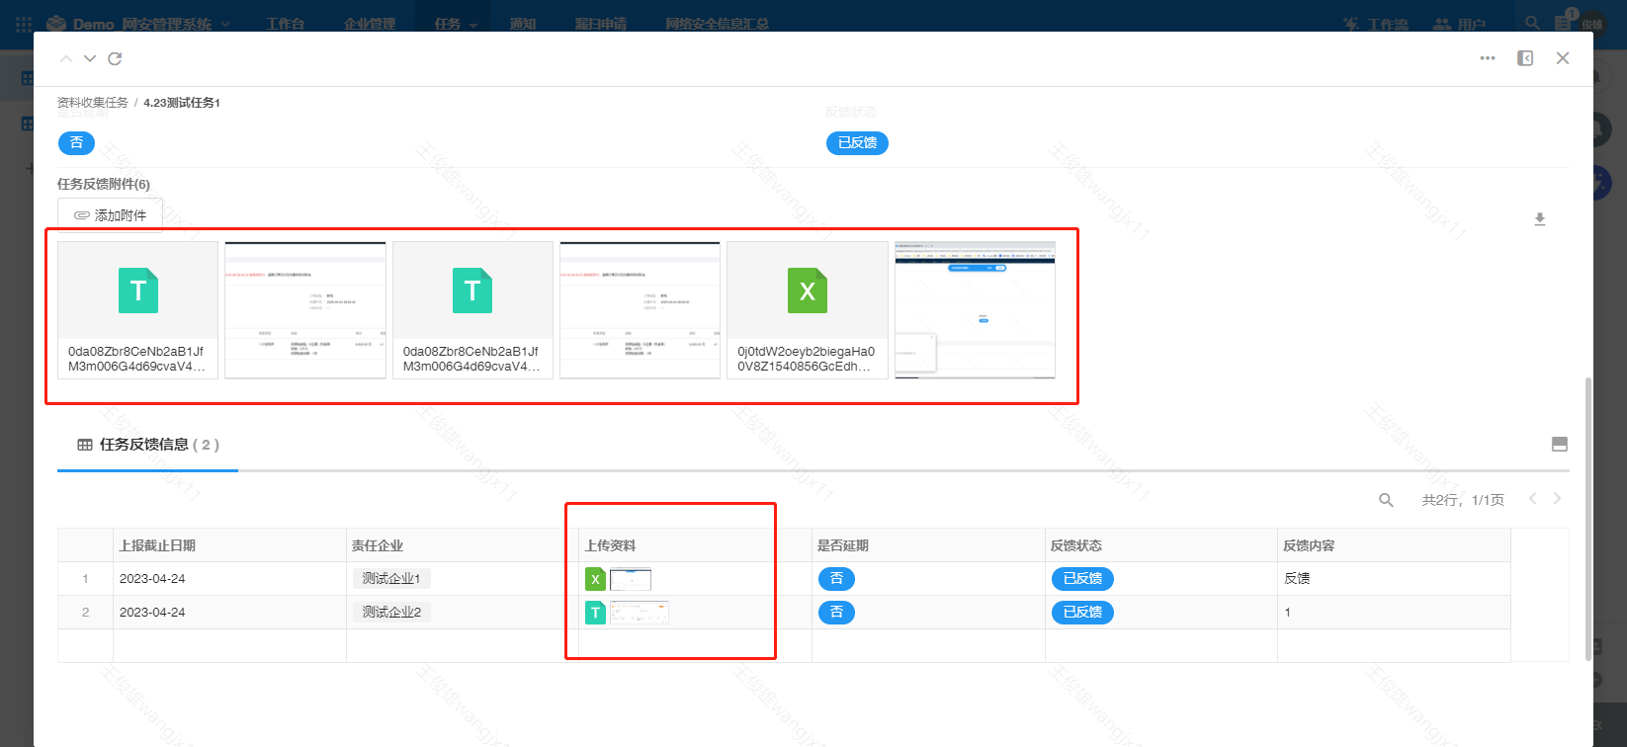The width and height of the screenshot is (1627, 747).
Task: Search the 任务反馈信息 table with magnifier
Action: pos(1386,500)
